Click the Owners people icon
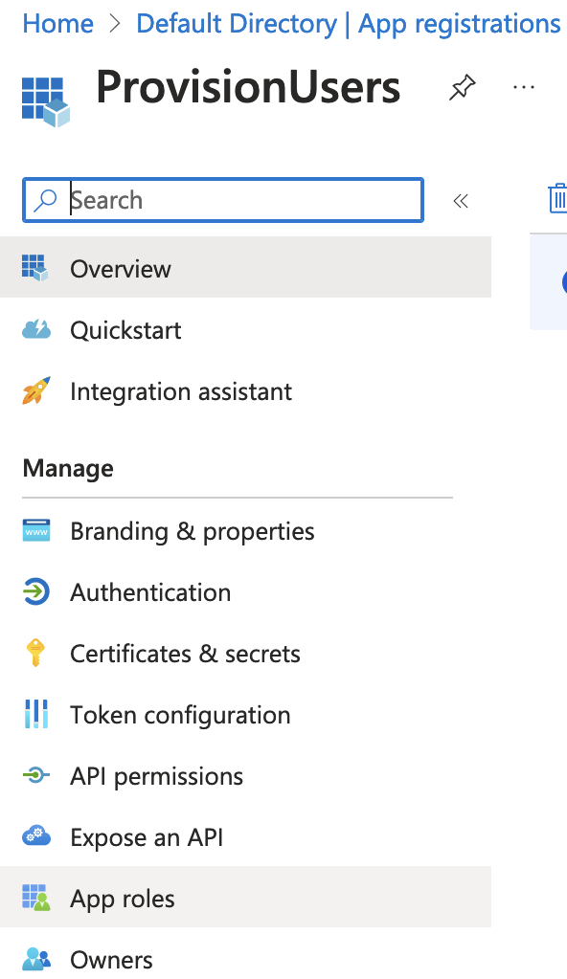Viewport: 567px width, 979px height. click(x=36, y=958)
